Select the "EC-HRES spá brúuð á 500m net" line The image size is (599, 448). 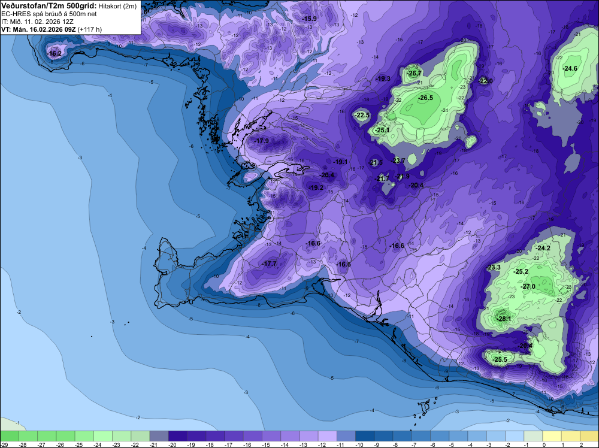[49, 14]
